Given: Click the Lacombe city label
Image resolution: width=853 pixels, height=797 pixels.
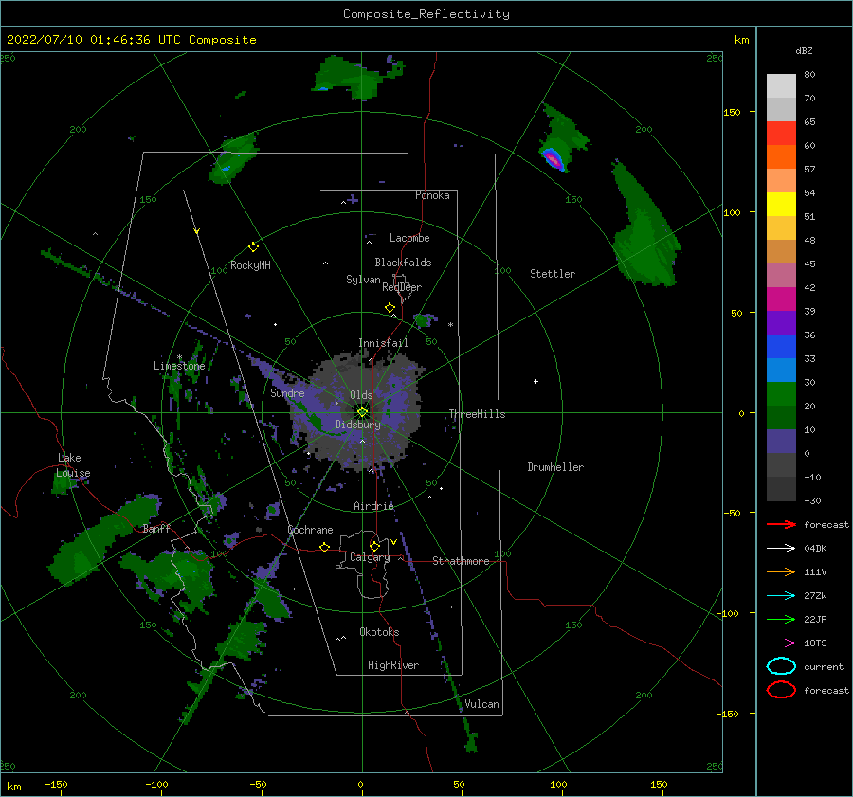Looking at the screenshot, I should click(x=409, y=238).
